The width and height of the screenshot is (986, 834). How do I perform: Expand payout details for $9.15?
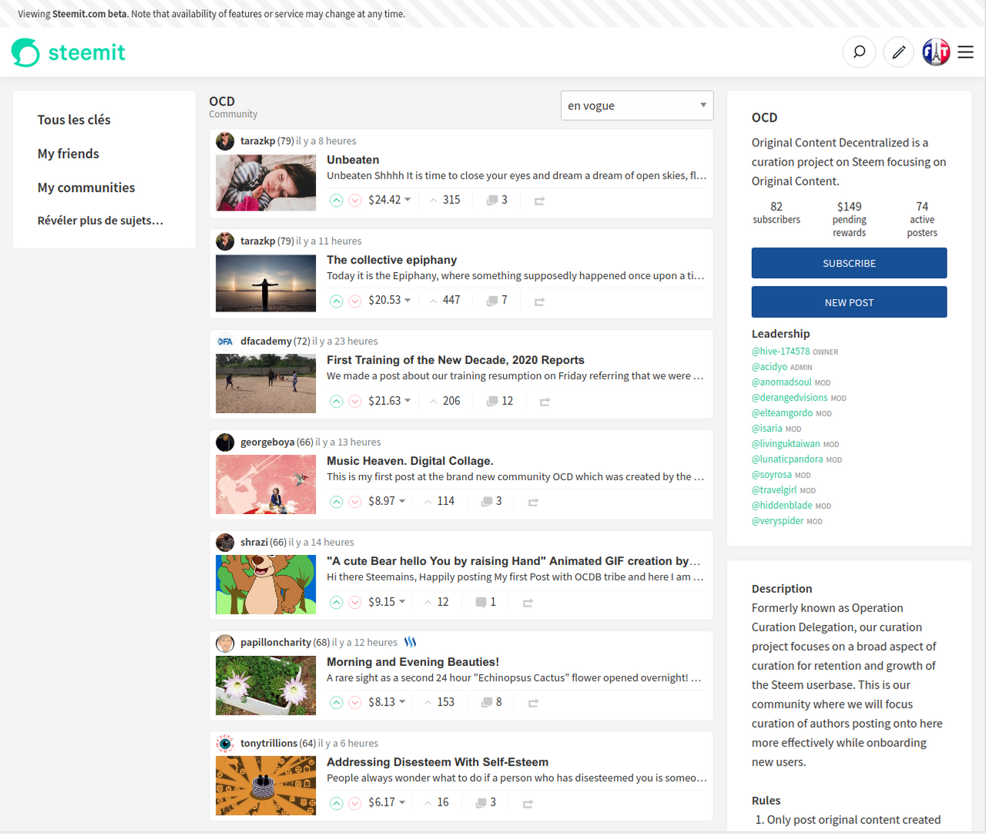tap(387, 602)
